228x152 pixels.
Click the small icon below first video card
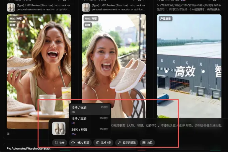(8, 134)
